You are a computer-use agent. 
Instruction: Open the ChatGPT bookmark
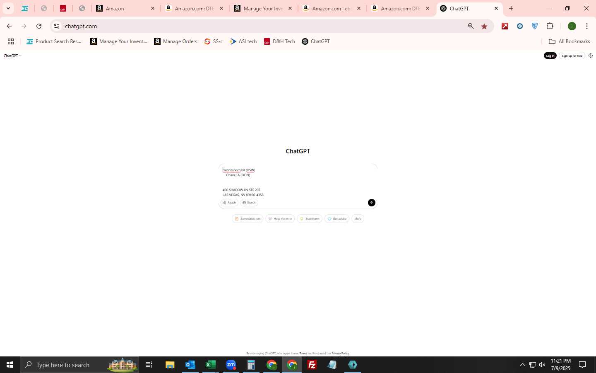pos(316,41)
